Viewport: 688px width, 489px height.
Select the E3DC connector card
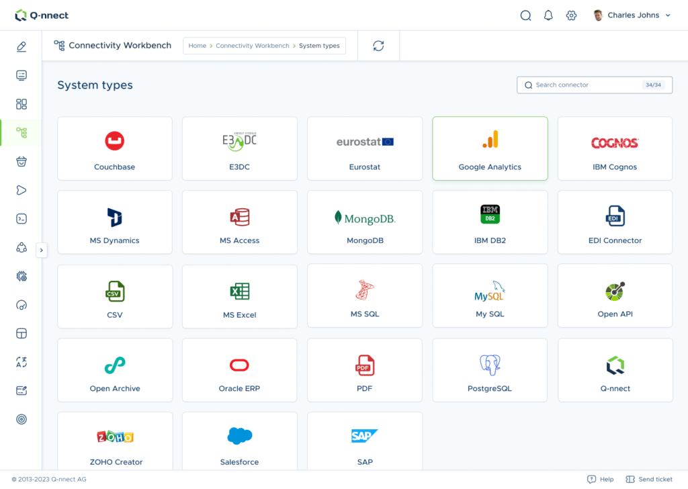coord(240,148)
